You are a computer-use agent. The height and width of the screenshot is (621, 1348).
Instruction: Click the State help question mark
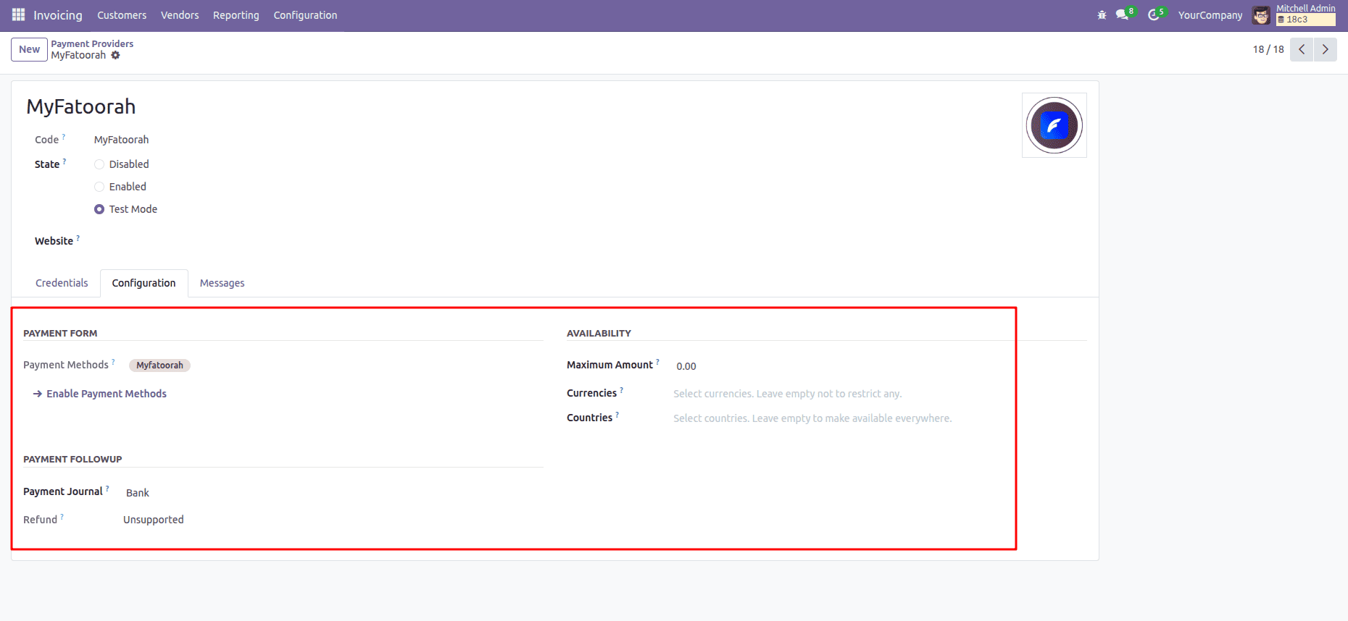click(x=65, y=161)
